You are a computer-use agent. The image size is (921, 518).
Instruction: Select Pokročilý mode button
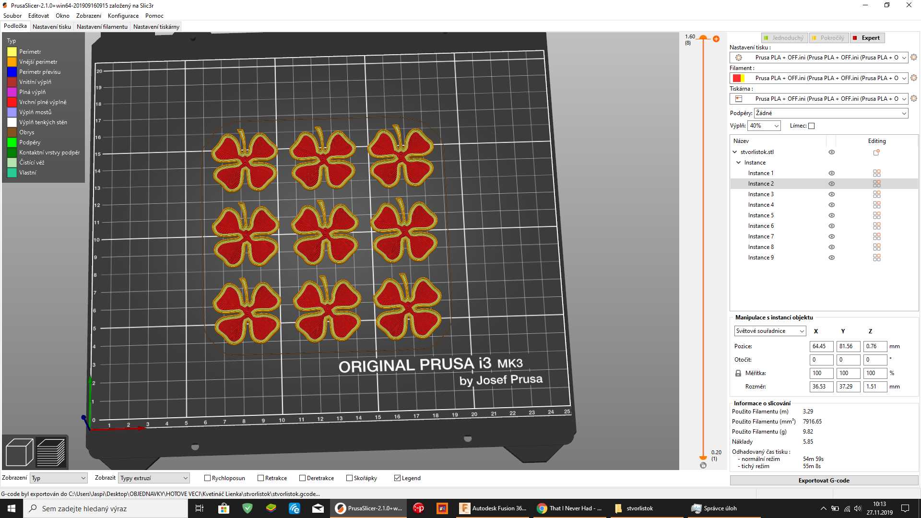coord(828,38)
